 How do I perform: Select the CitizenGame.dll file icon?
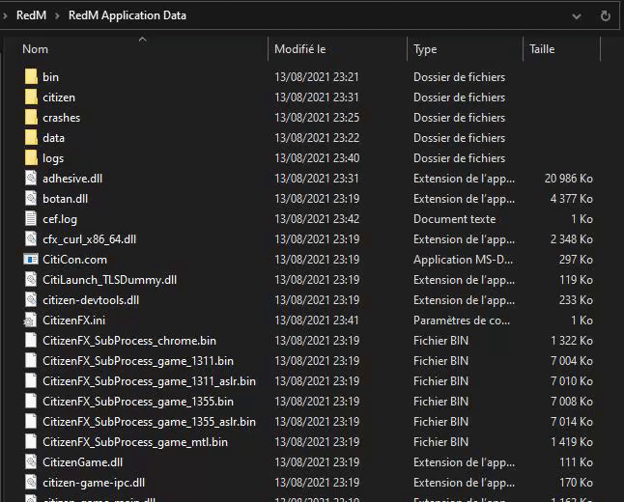pyautogui.click(x=31, y=462)
